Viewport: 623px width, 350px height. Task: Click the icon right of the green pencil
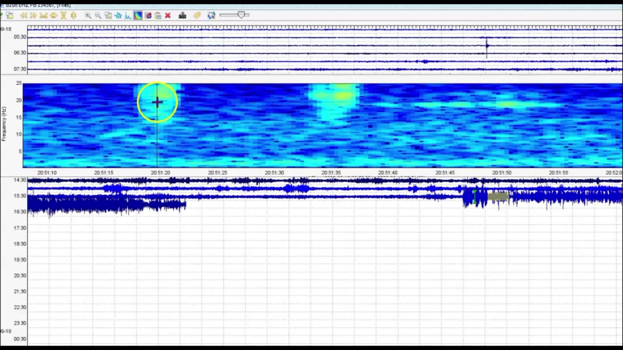click(x=10, y=16)
